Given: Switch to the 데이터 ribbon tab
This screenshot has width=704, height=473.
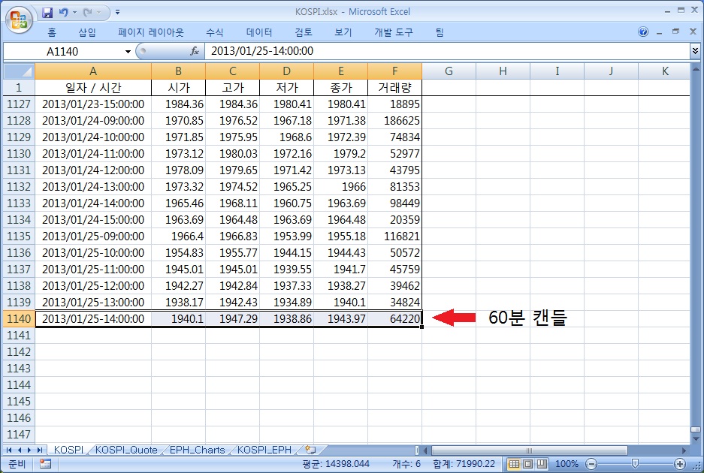Looking at the screenshot, I should (258, 32).
